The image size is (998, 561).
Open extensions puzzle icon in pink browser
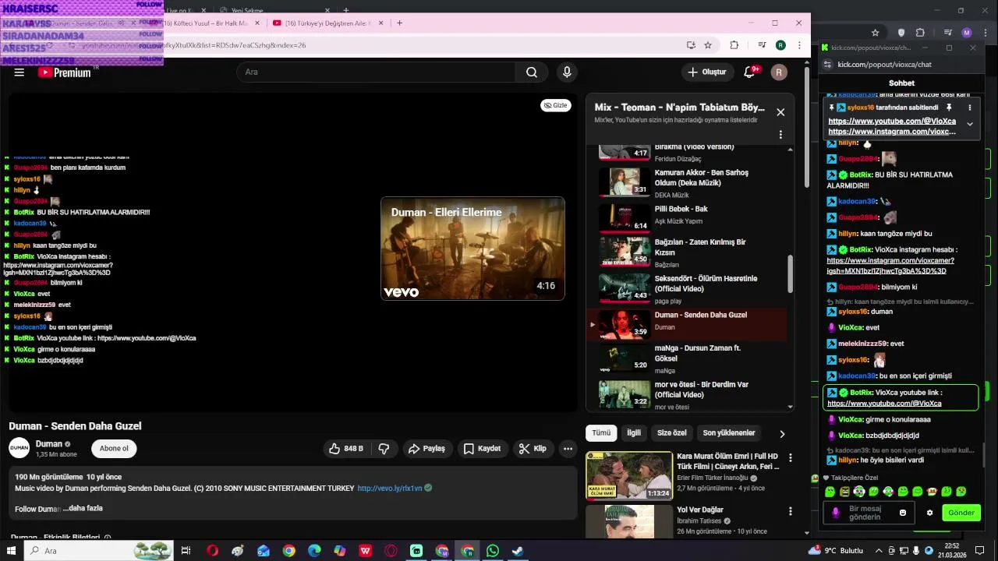[734, 45]
